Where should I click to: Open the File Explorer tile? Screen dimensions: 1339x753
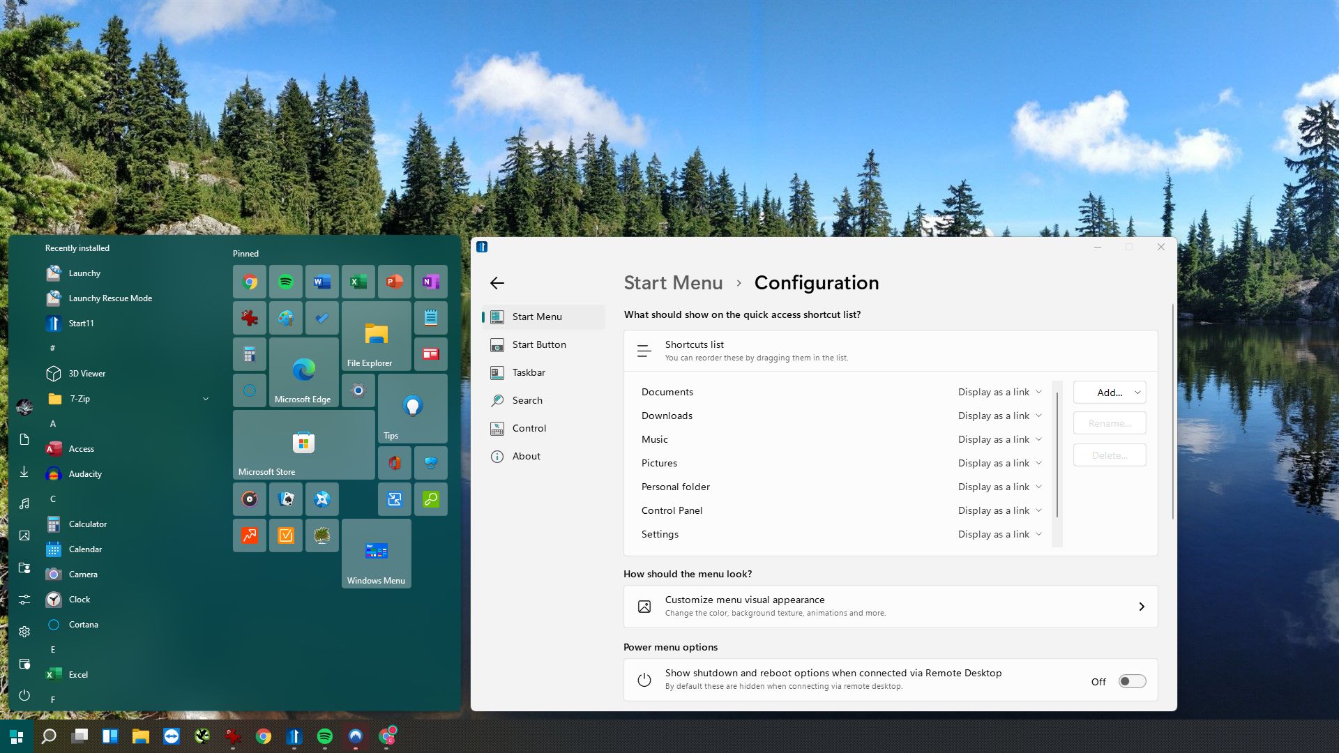(376, 336)
